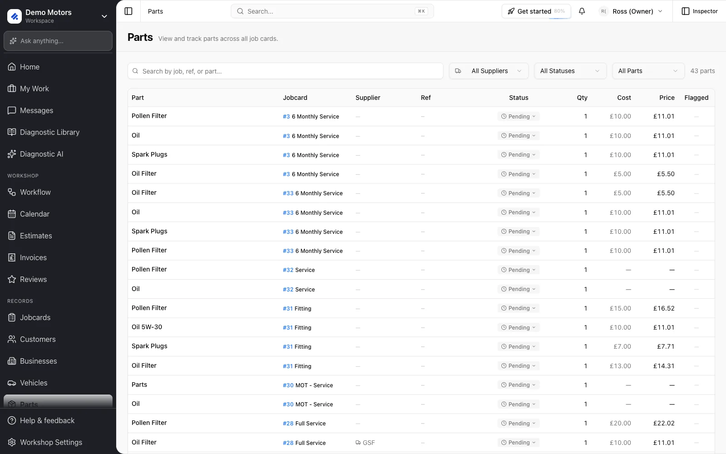Change Pending status of #28 Pollen Filter
The height and width of the screenshot is (454, 726).
[x=518, y=423]
